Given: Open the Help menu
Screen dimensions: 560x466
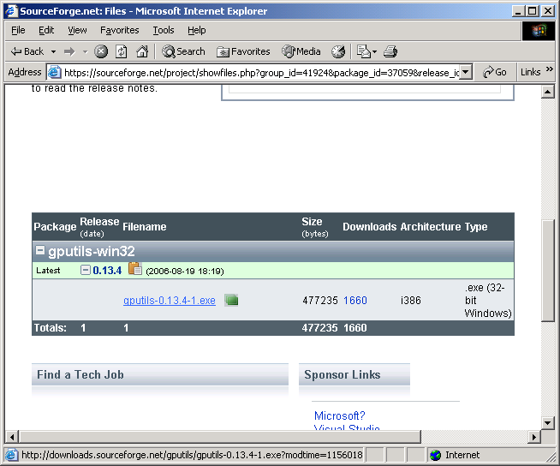Looking at the screenshot, I should 196,30.
